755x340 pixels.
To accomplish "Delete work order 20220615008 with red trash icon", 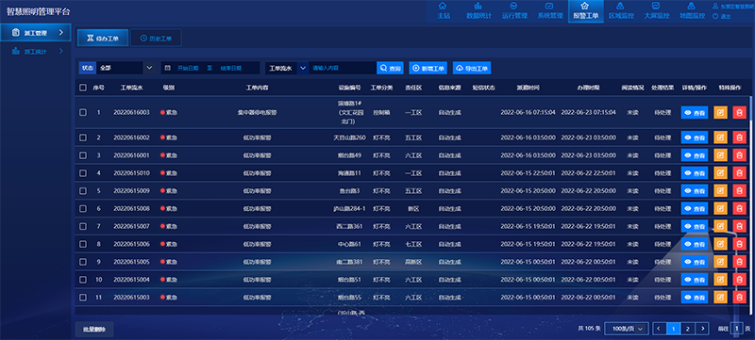I will (x=739, y=208).
